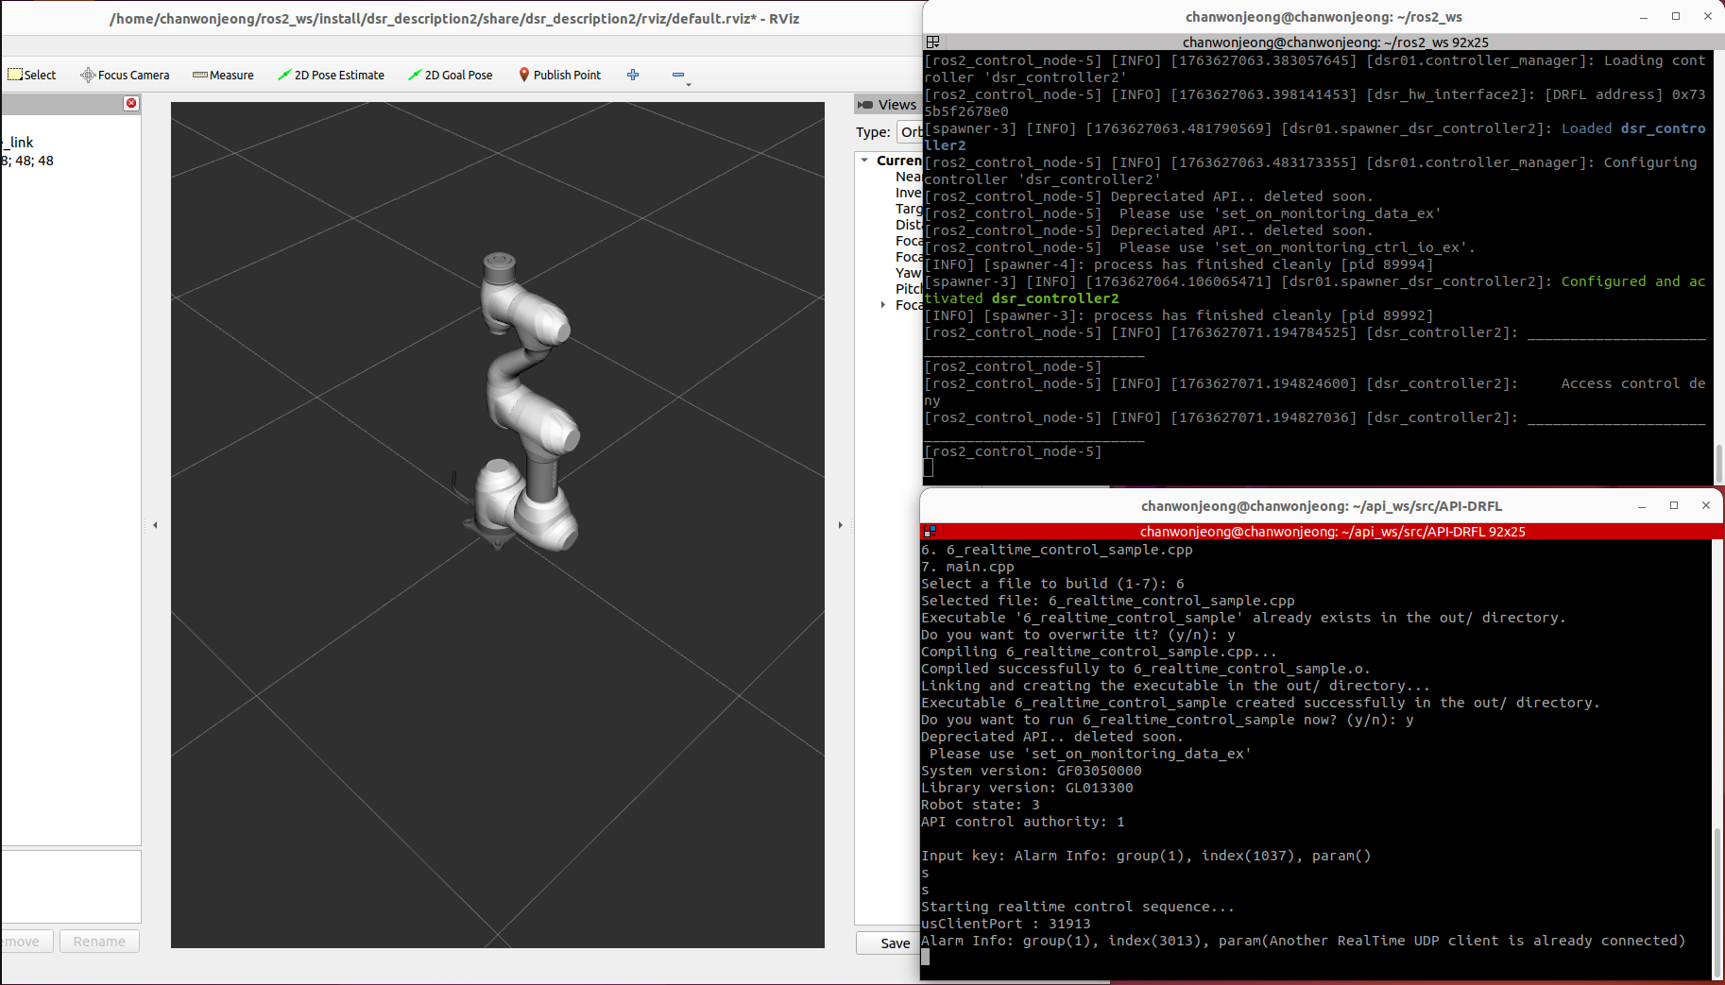
Task: Open the remove tool minus menu
Action: click(680, 76)
